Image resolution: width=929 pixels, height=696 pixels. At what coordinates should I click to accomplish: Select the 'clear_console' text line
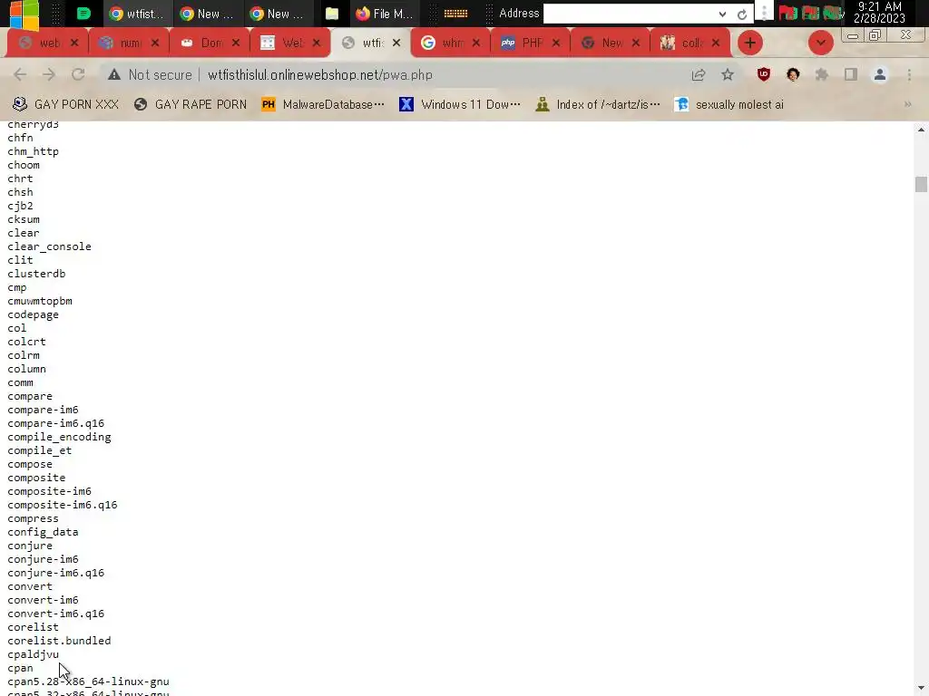(x=49, y=246)
